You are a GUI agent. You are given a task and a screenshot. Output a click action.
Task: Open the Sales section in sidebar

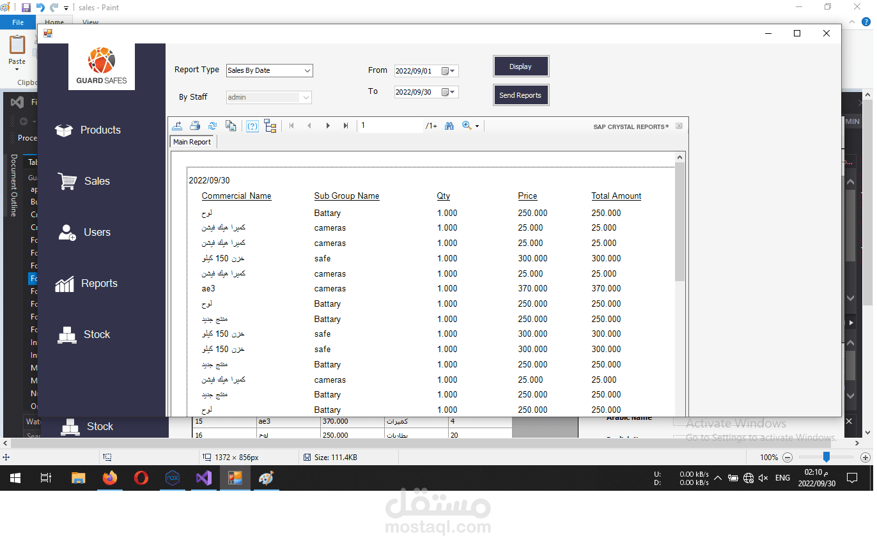[x=84, y=181]
